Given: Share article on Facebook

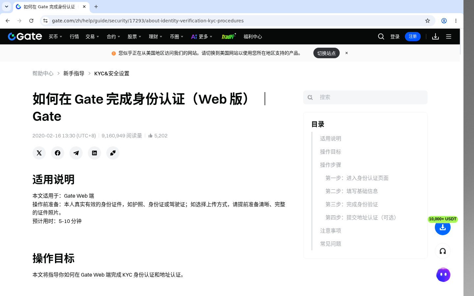Looking at the screenshot, I should tap(58, 153).
